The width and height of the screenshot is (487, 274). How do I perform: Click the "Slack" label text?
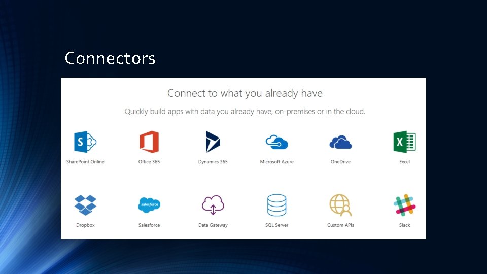click(404, 225)
